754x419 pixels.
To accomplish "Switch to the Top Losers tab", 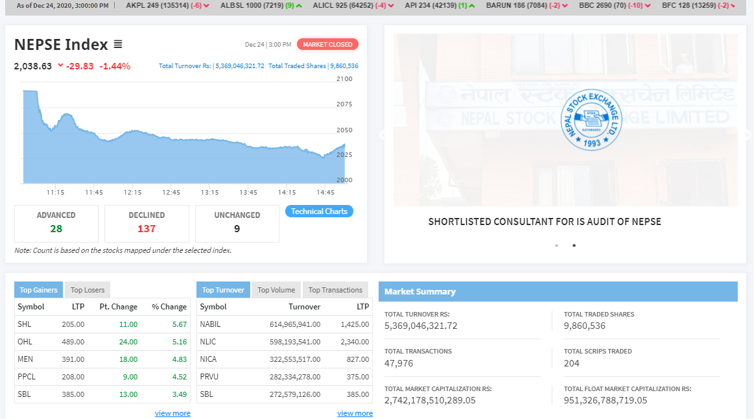I will tap(88, 289).
